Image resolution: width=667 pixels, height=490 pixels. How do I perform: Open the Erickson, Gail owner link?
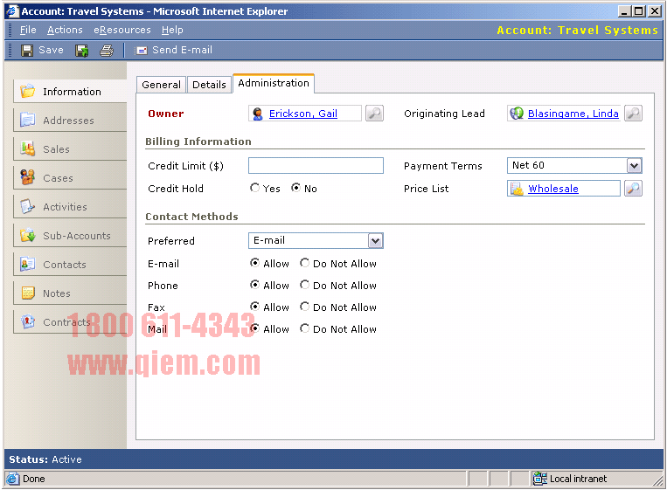pos(303,114)
